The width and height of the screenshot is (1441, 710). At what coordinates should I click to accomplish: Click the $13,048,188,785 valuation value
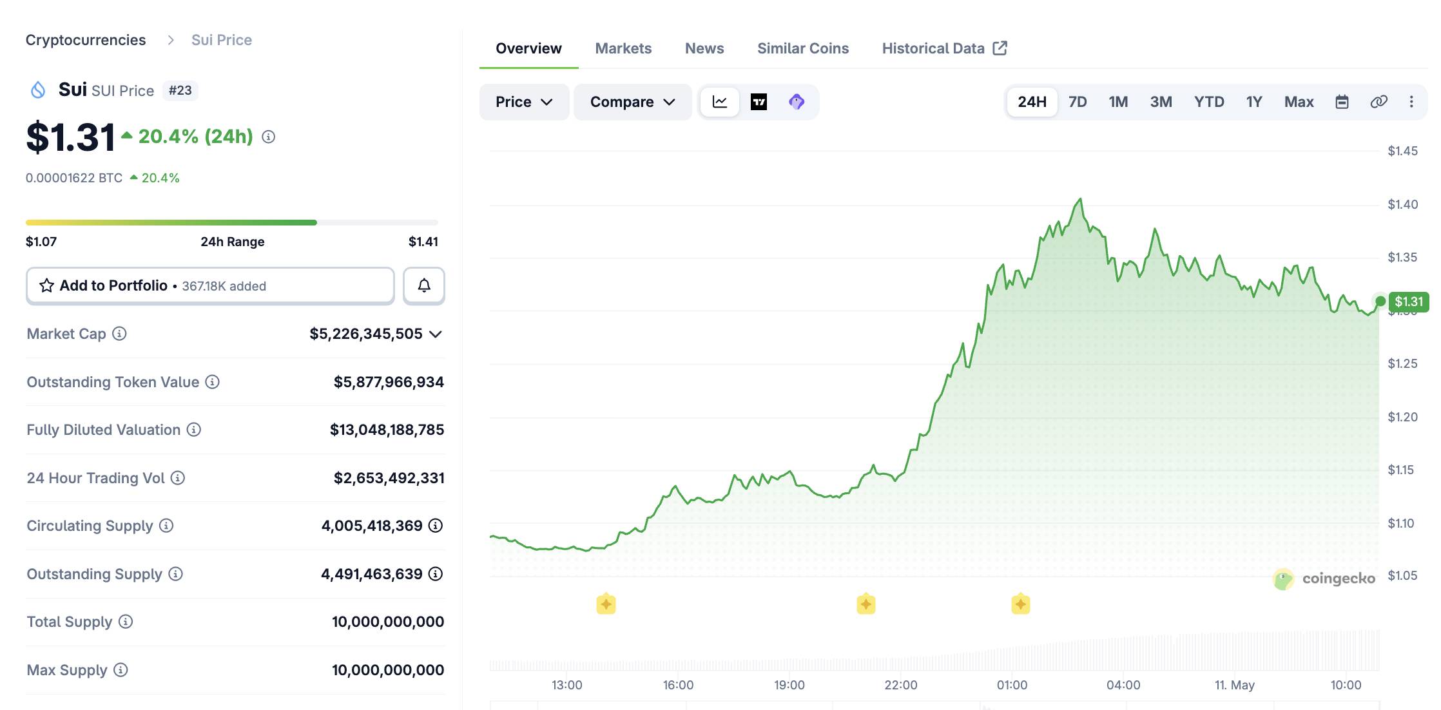click(x=387, y=430)
